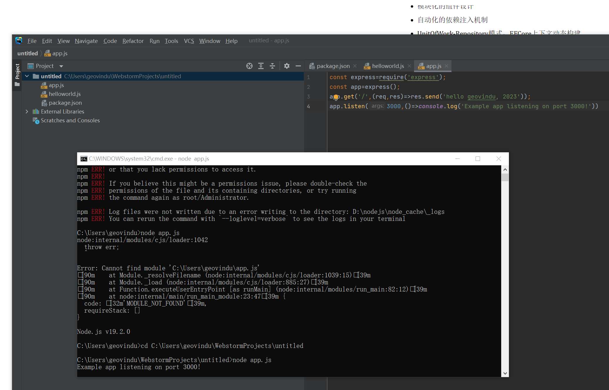Open Scratches and Consoles item
609x390 pixels.
point(70,120)
